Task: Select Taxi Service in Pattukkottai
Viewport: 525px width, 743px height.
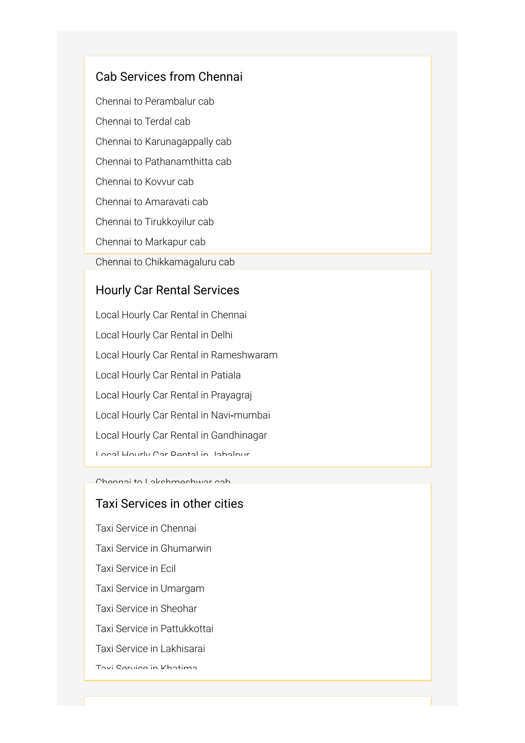Action: pyautogui.click(x=155, y=629)
